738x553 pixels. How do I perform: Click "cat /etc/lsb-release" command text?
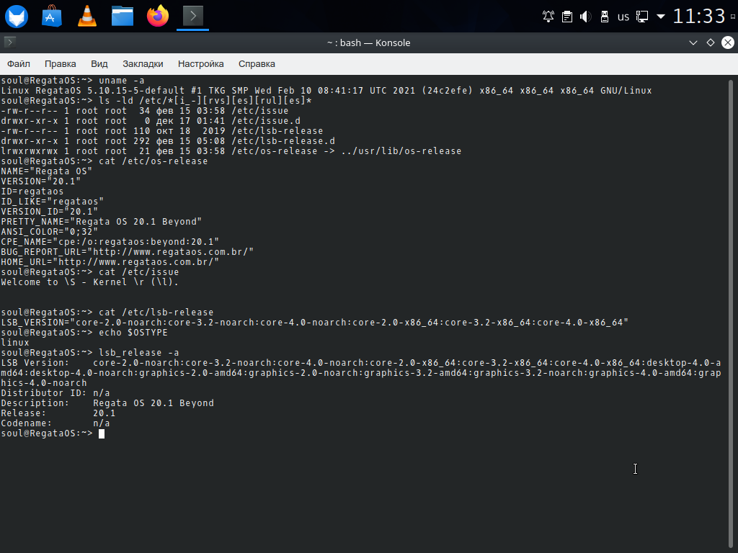(x=156, y=313)
